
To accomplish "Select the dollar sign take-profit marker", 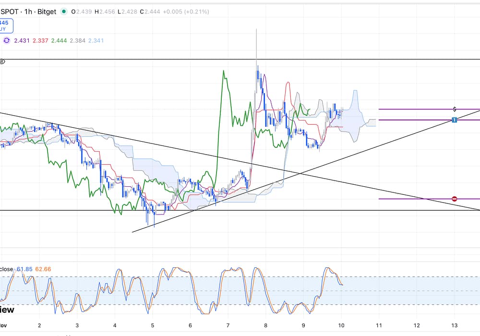I will [x=454, y=109].
